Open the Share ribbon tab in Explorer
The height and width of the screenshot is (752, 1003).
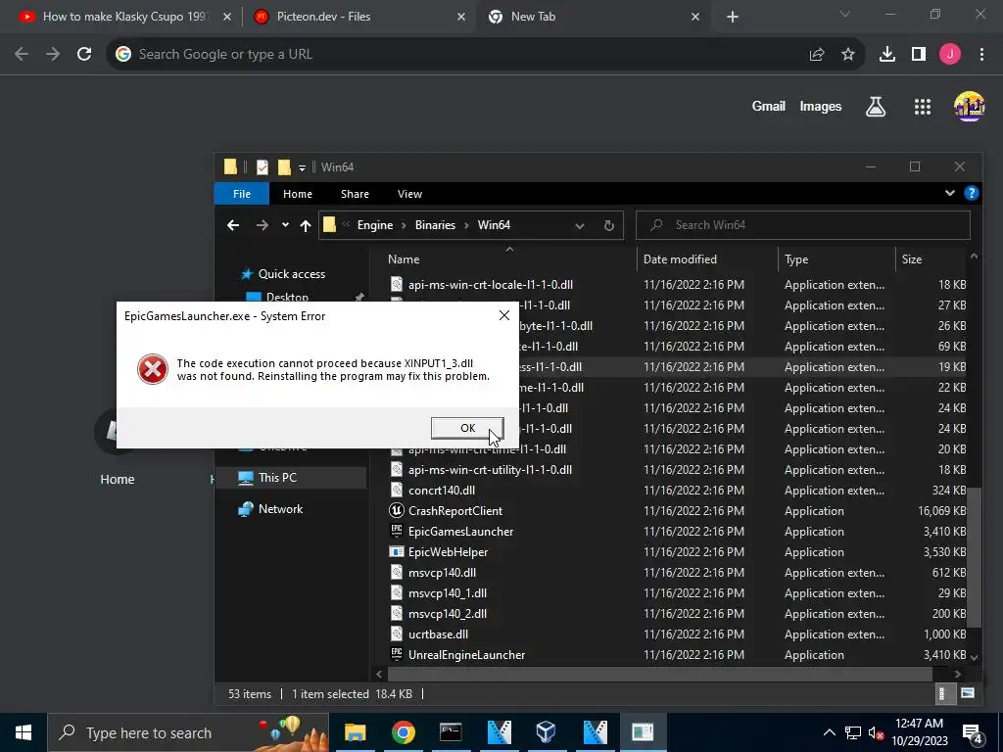point(355,194)
